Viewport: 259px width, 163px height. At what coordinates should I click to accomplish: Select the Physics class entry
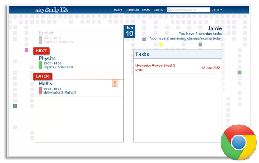[x=79, y=63]
